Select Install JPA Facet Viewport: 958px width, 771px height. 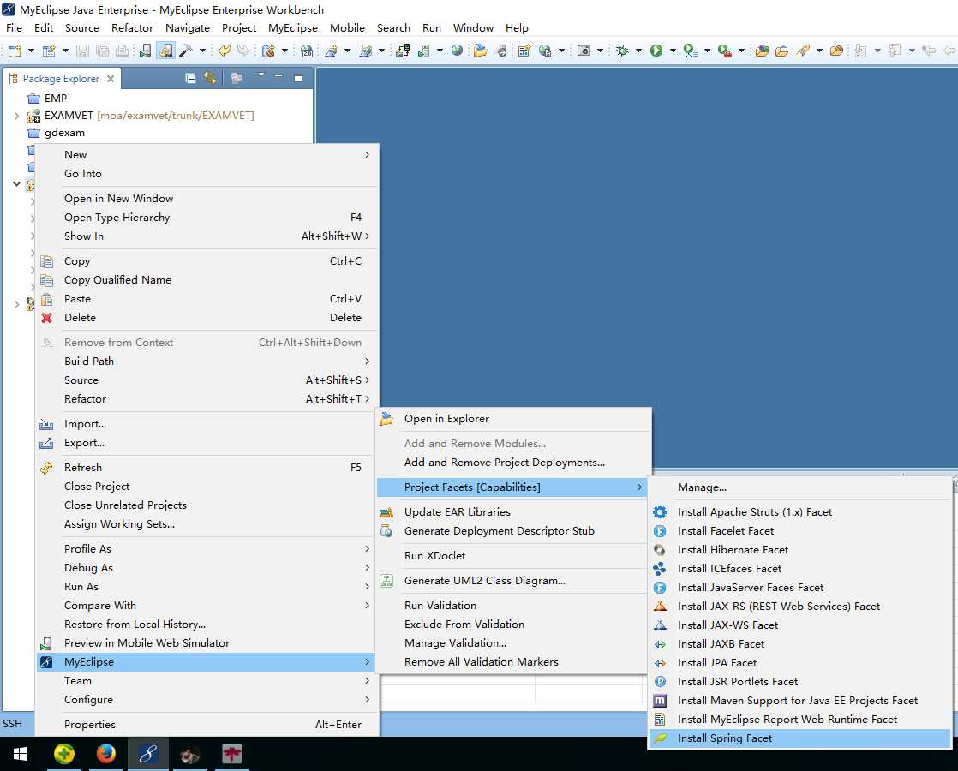tap(799, 663)
